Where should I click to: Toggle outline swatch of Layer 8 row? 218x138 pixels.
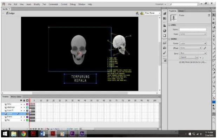coord(27,111)
